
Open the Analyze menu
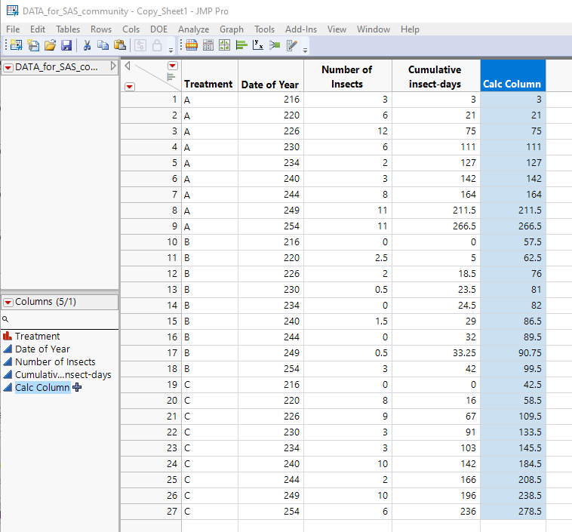pos(193,29)
